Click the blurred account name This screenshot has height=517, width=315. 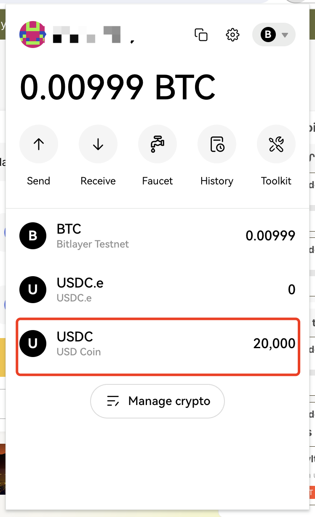[87, 35]
